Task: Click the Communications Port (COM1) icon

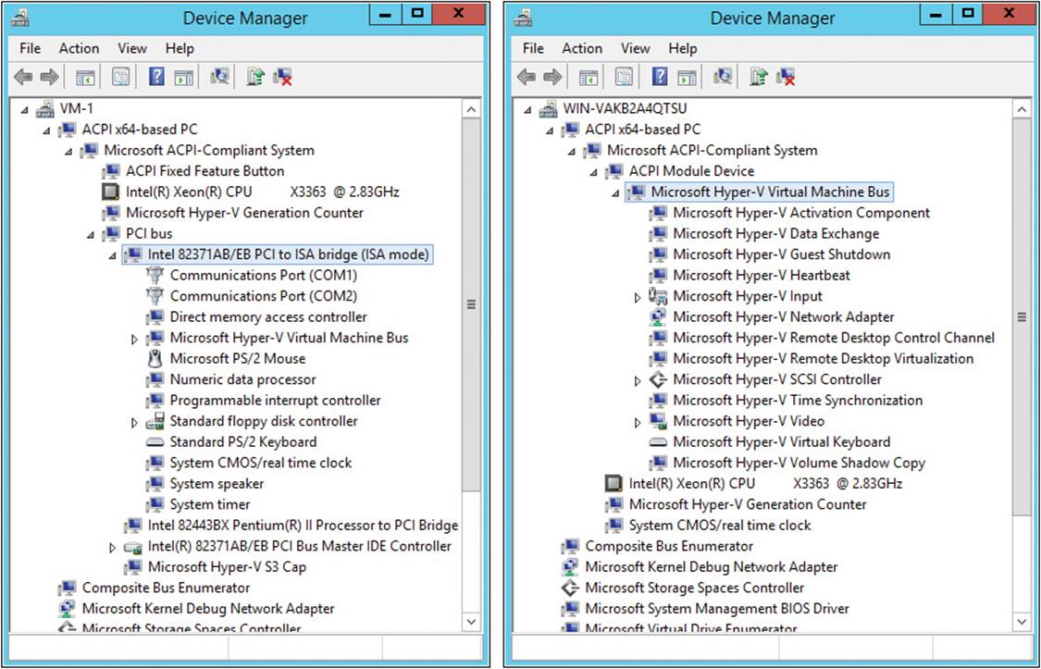Action: click(x=155, y=275)
